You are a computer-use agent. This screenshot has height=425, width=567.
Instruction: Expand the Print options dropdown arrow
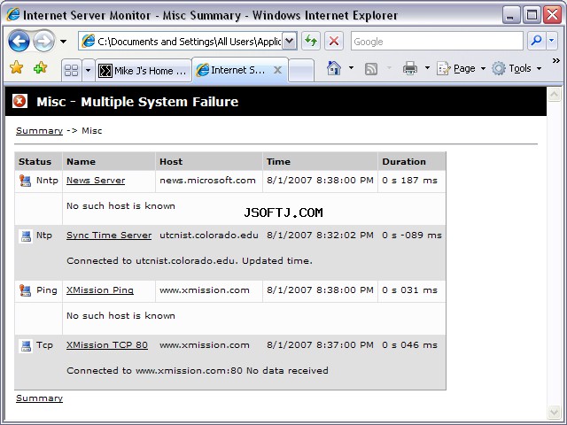coord(427,67)
